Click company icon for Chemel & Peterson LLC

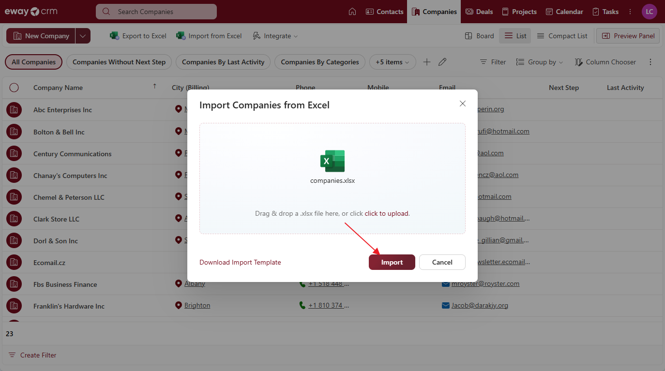click(x=14, y=197)
